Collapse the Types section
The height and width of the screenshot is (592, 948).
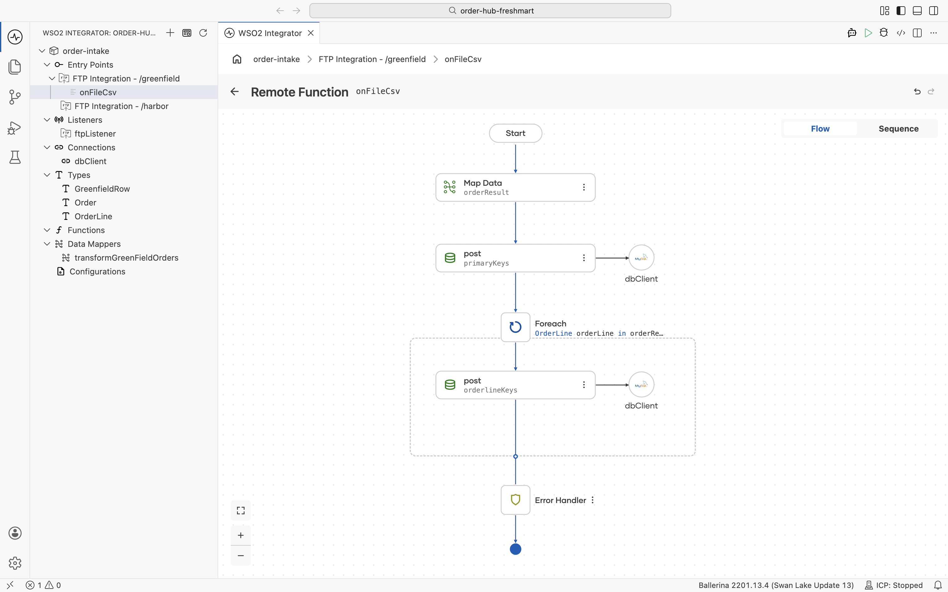pyautogui.click(x=47, y=175)
